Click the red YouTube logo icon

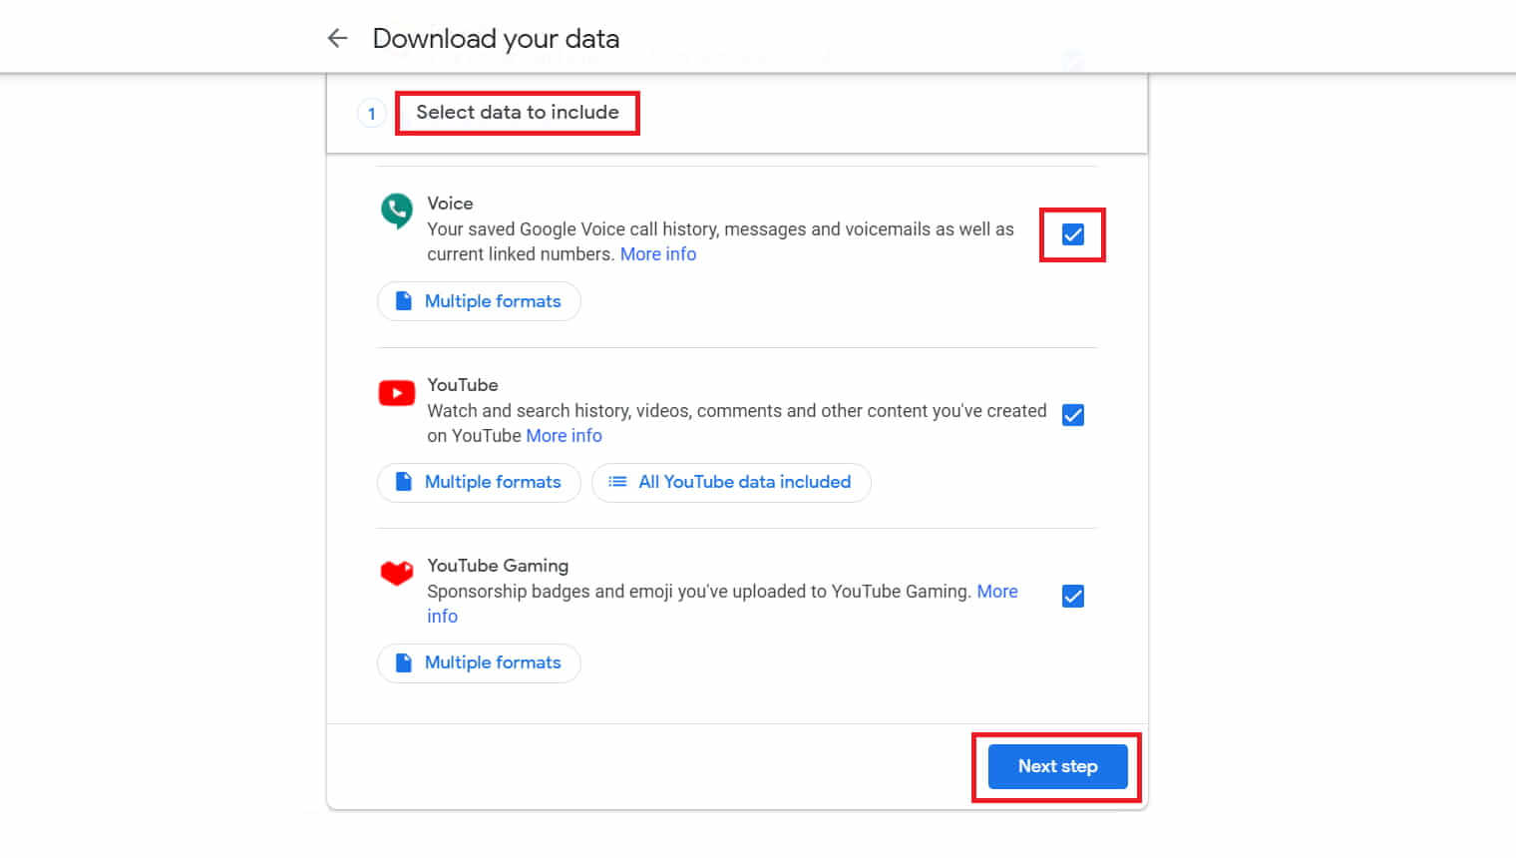pos(397,393)
